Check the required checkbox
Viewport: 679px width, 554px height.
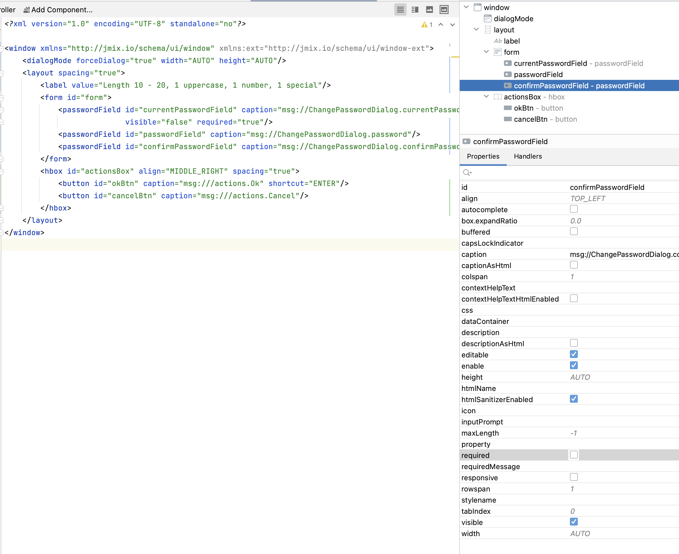[x=574, y=455]
